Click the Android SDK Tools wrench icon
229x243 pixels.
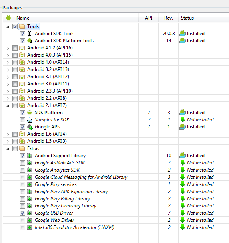point(29,34)
